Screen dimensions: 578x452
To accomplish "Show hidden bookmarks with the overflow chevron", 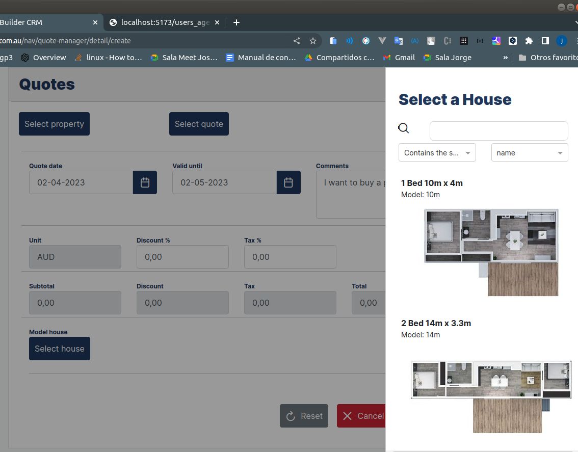I will [x=505, y=58].
